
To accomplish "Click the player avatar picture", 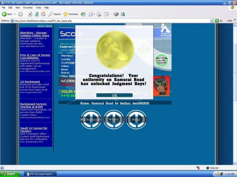I will (161, 86).
